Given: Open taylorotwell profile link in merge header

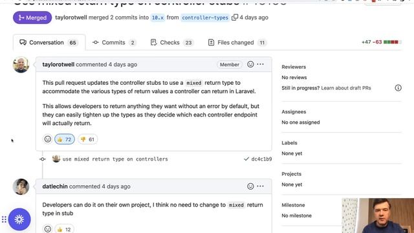Looking at the screenshot, I should (71, 17).
